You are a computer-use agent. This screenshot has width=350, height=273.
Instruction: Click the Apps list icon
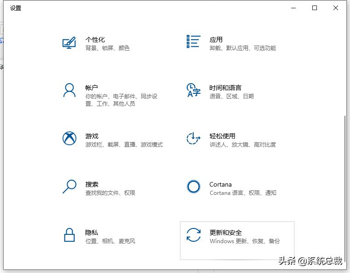(193, 41)
